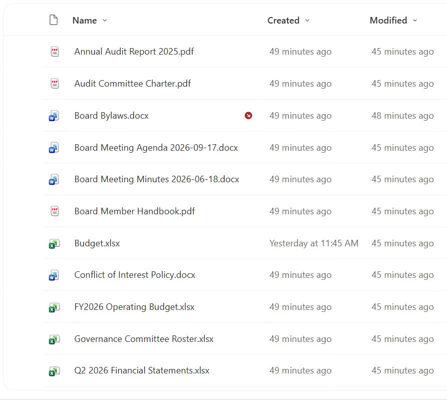This screenshot has width=447, height=400.
Task: Click PDF icon for Board Member Handbook
Action: click(x=55, y=211)
